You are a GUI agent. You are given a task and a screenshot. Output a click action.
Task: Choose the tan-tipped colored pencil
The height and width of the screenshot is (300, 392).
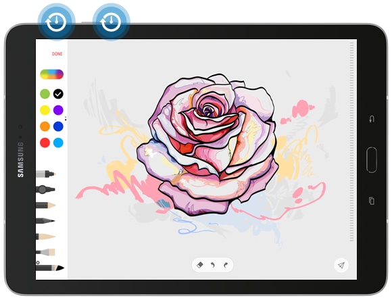pyautogui.click(x=45, y=205)
